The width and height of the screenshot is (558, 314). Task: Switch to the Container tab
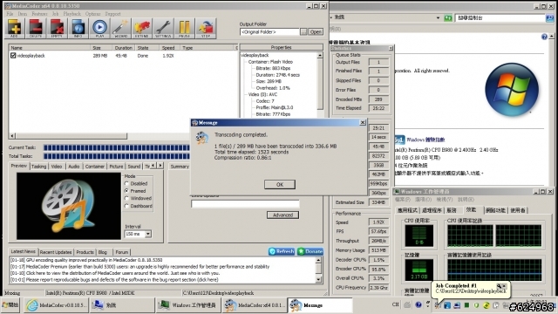(95, 167)
